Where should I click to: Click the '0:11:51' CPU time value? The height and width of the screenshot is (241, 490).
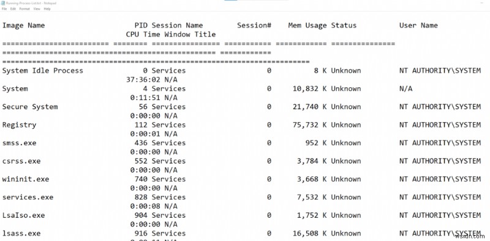click(x=145, y=98)
